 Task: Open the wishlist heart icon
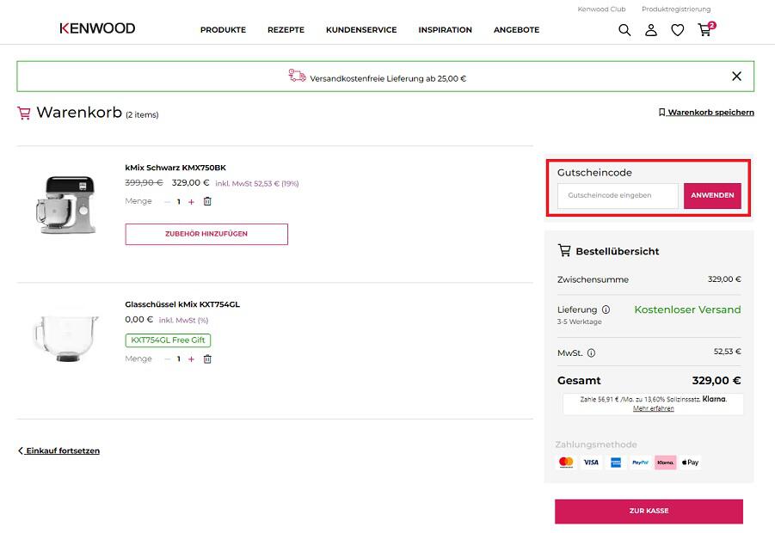tap(677, 30)
